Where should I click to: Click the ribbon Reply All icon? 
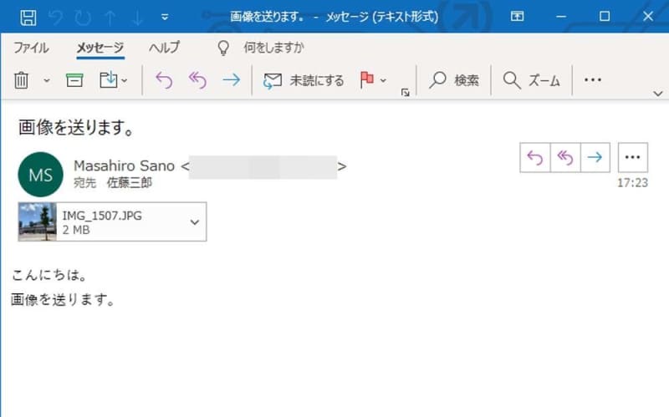point(197,80)
